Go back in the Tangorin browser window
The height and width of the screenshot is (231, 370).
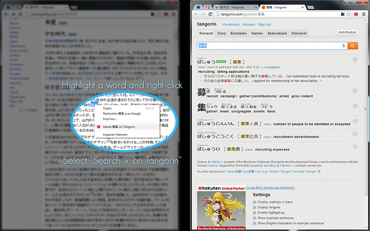[197, 14]
